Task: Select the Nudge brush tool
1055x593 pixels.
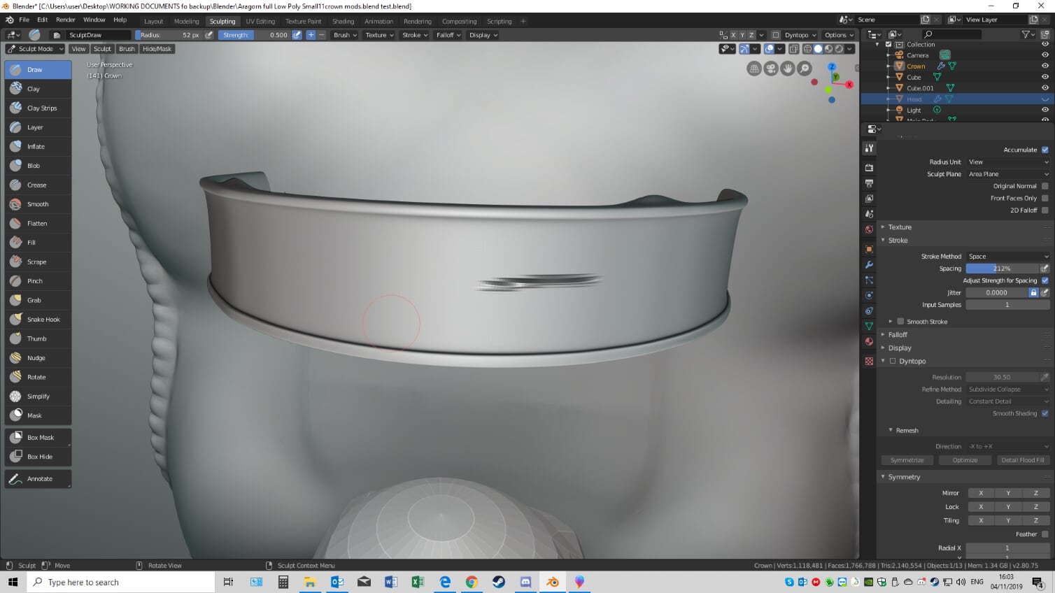Action: pyautogui.click(x=38, y=358)
